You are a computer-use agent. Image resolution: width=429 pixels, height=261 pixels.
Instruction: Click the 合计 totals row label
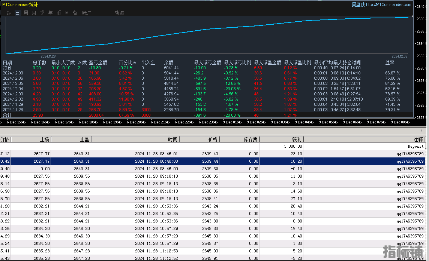7,116
